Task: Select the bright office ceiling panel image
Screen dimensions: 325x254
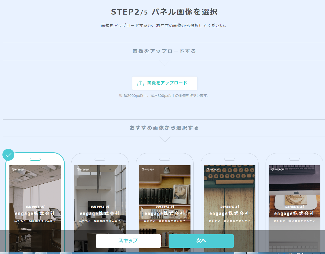Action: point(35,203)
